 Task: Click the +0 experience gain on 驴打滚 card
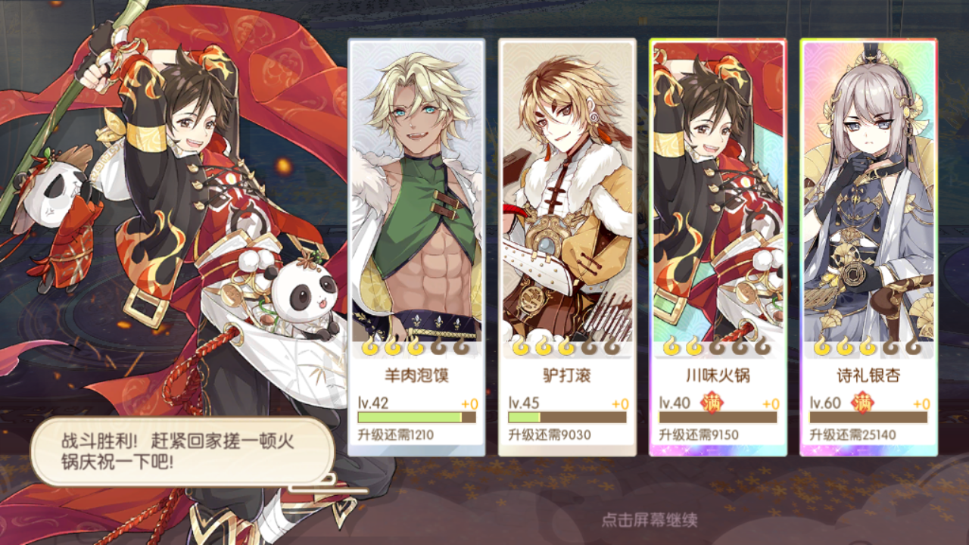click(x=620, y=404)
